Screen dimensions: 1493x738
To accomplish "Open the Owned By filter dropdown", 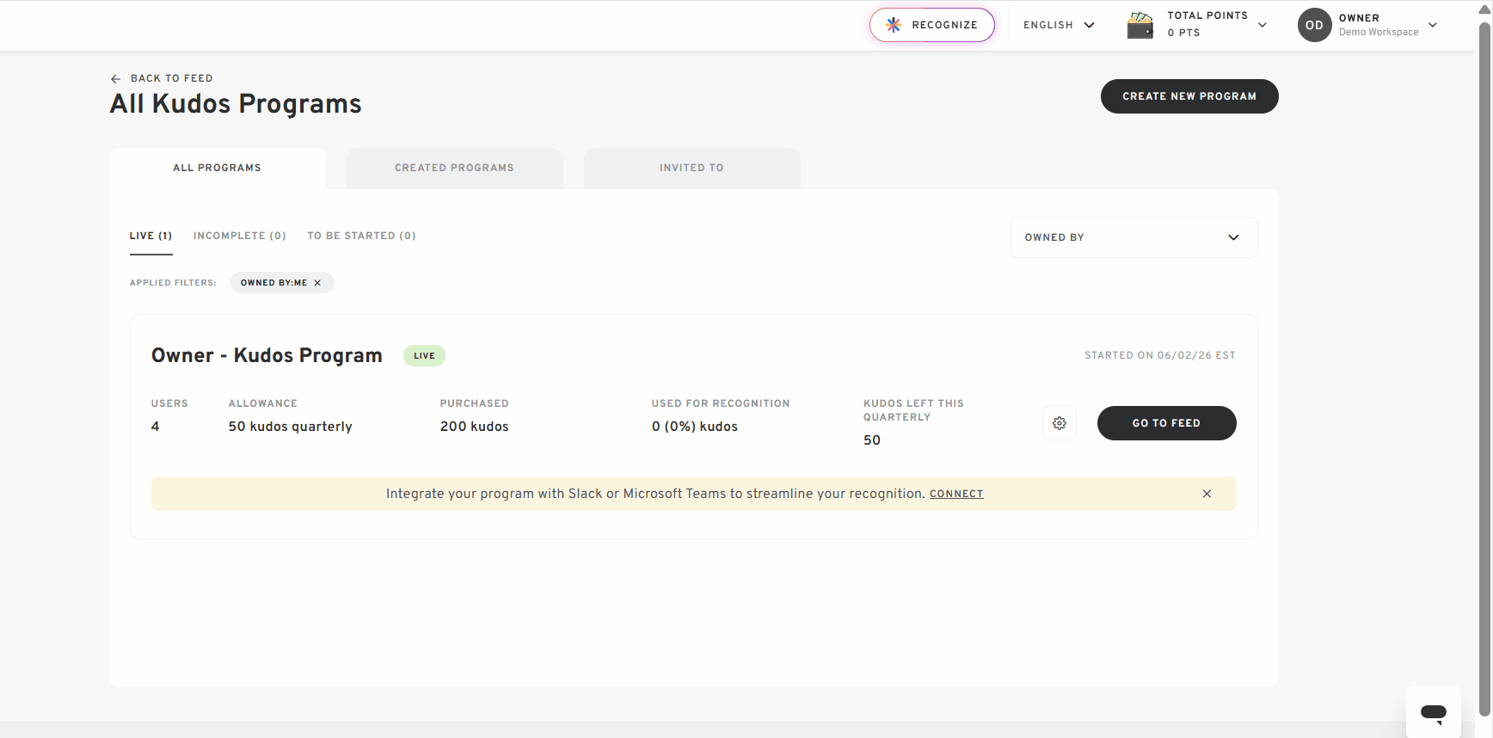I will 1134,237.
